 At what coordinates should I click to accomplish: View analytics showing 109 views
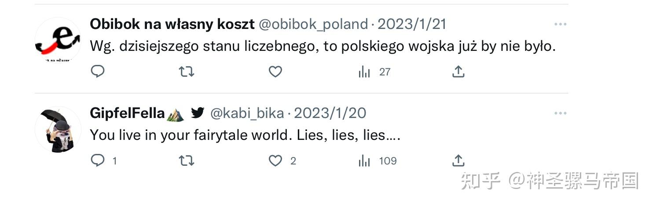(x=377, y=161)
